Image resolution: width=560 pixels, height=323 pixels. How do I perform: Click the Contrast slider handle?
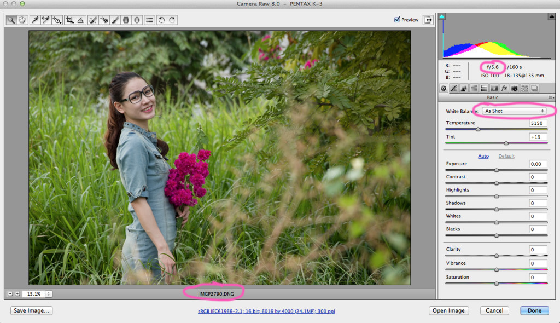coord(497,183)
